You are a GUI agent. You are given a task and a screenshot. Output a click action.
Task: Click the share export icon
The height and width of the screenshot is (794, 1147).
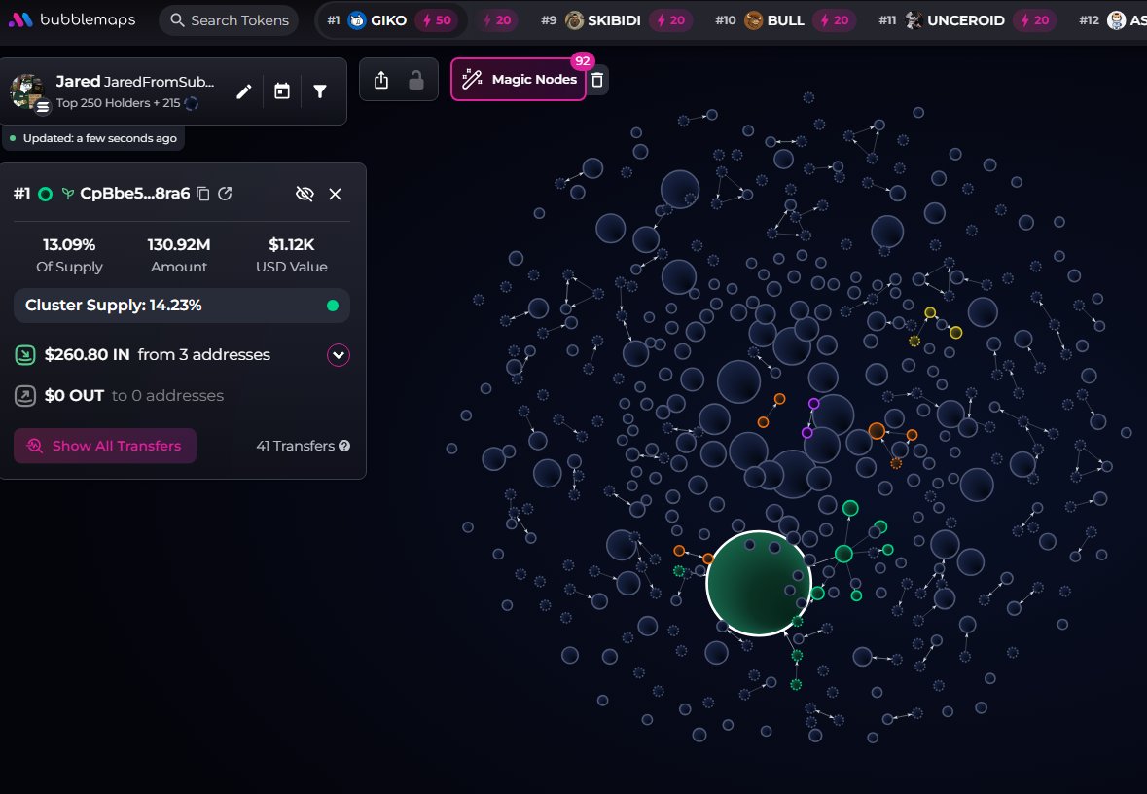(x=381, y=80)
